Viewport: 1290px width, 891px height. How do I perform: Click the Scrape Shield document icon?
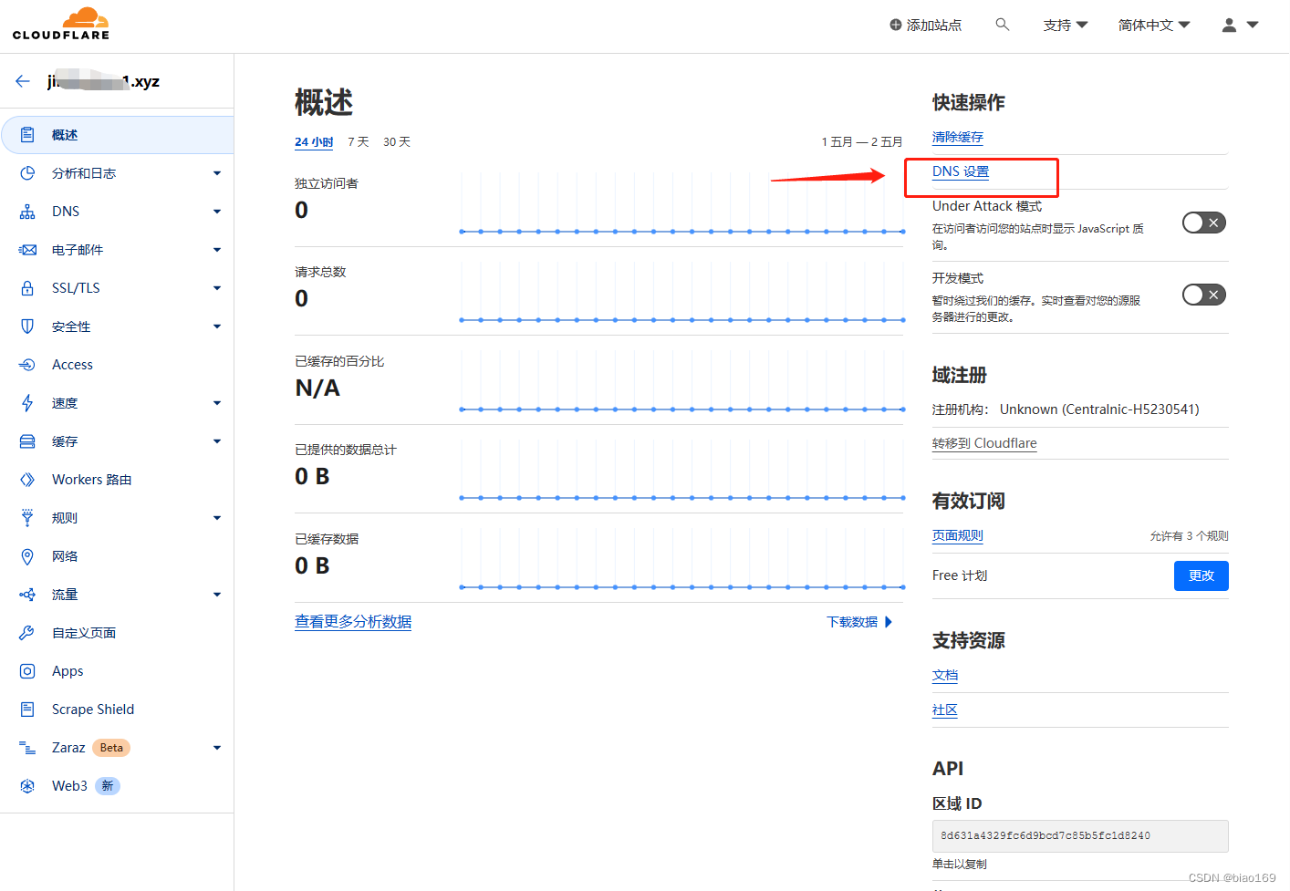coord(27,710)
